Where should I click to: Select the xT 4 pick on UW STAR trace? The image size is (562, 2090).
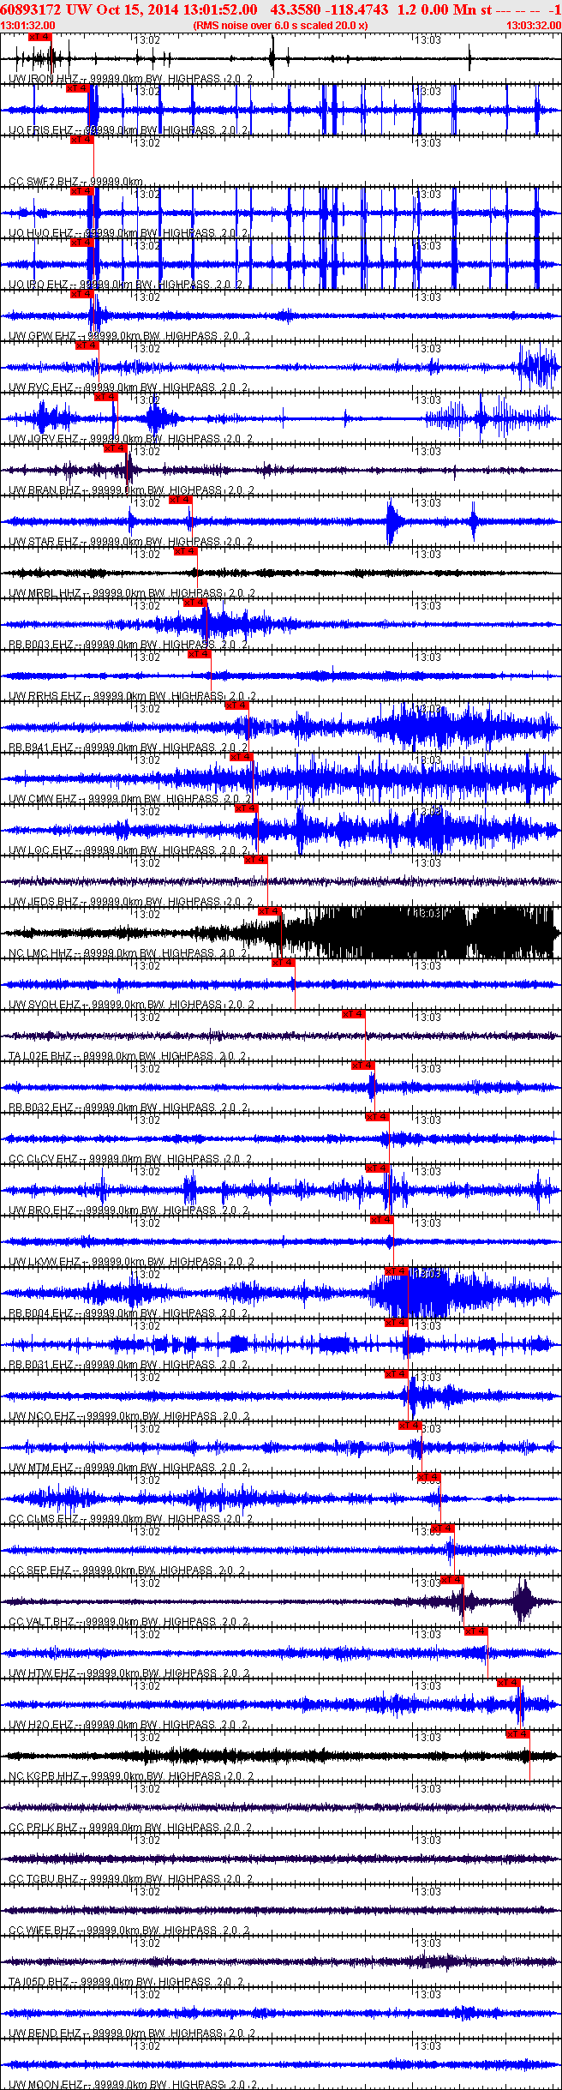pos(180,500)
